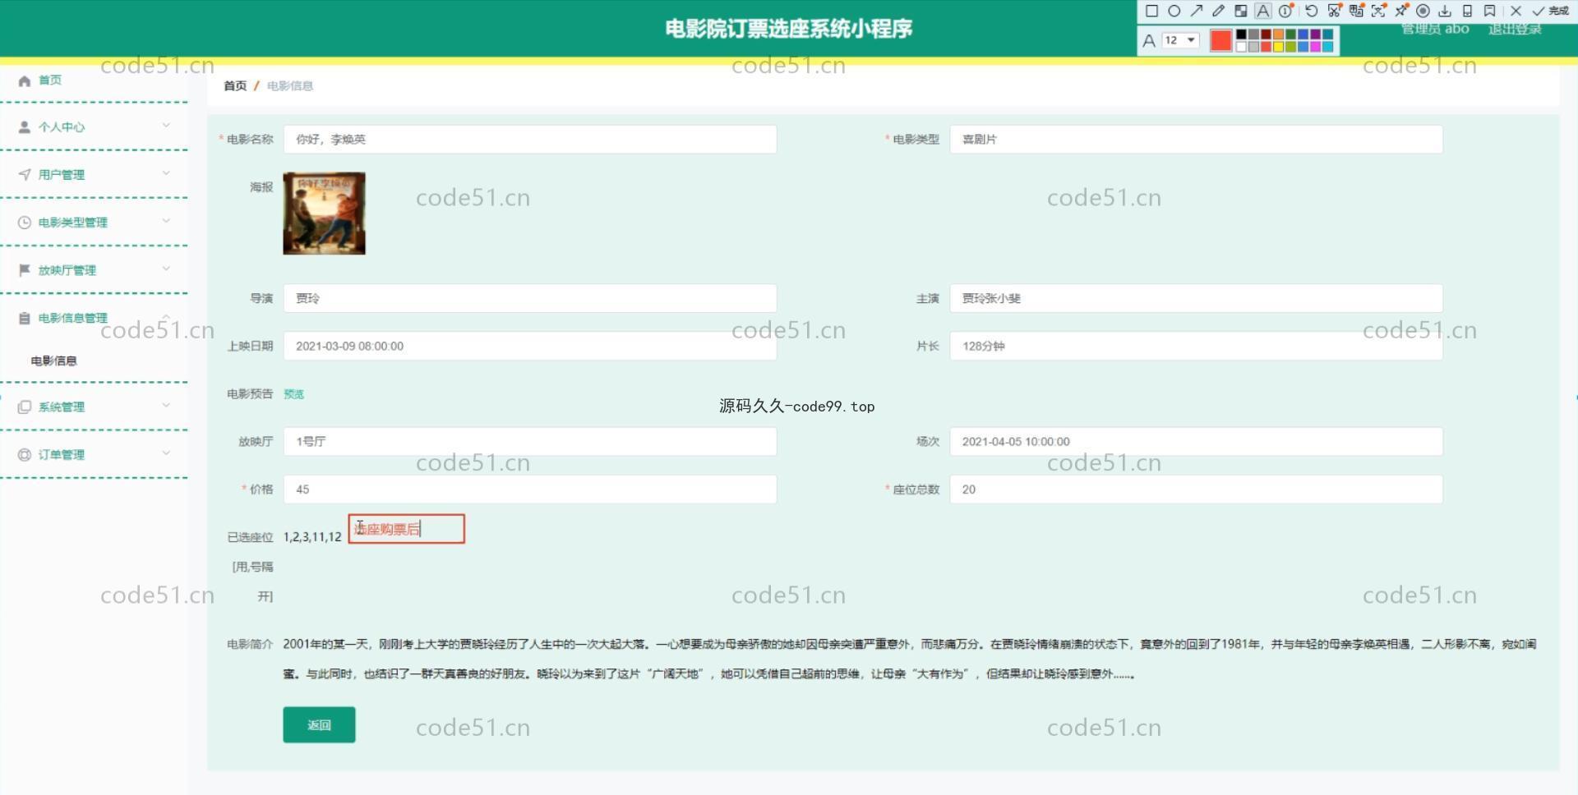The image size is (1578, 795).
Task: Click the 电影名称 input field
Action: 530,140
